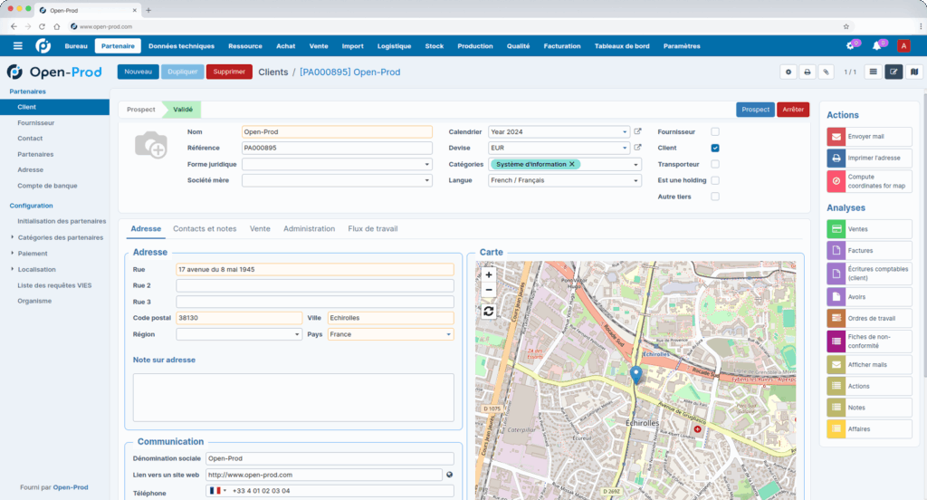Open website via globe icon
This screenshot has height=500, width=927.
[x=449, y=475]
